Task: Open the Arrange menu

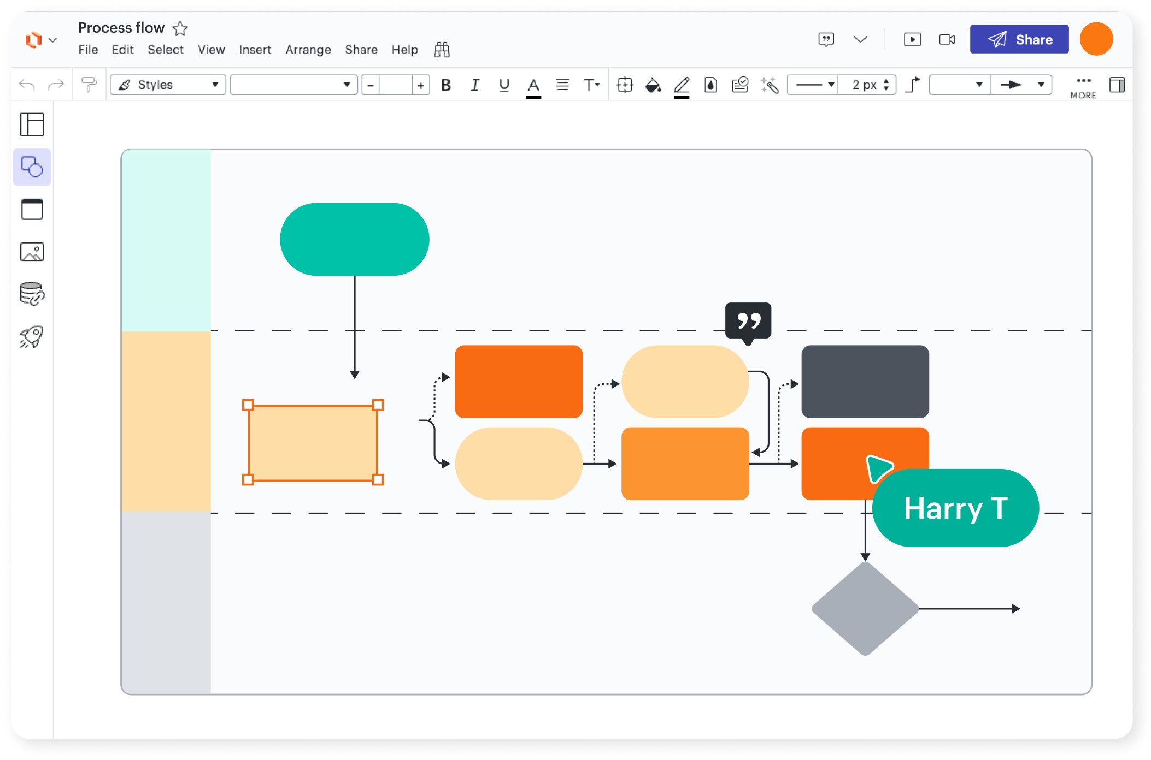Action: coord(308,50)
